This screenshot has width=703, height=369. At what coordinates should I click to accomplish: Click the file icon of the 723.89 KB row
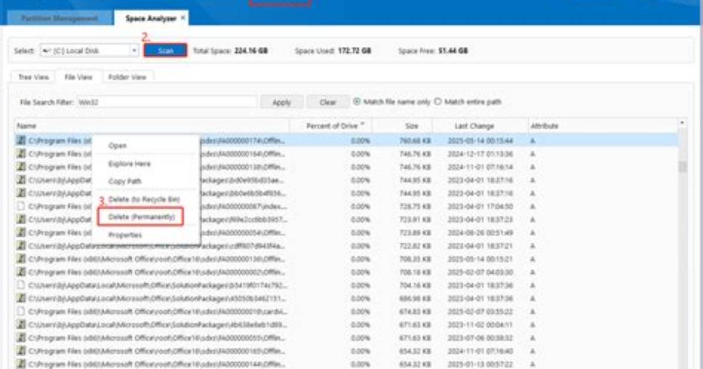[x=21, y=233]
